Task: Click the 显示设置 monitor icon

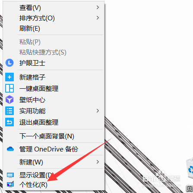Action: tap(10, 175)
